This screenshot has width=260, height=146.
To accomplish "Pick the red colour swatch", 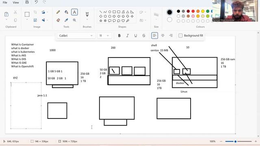I will coord(193,11).
